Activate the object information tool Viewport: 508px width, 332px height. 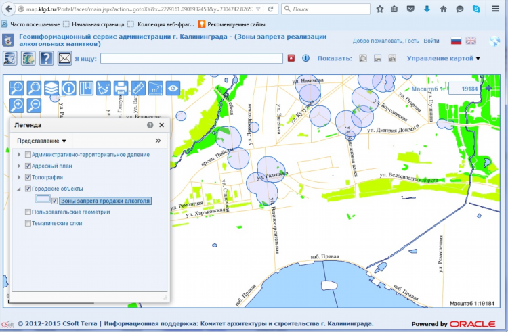[x=68, y=89]
